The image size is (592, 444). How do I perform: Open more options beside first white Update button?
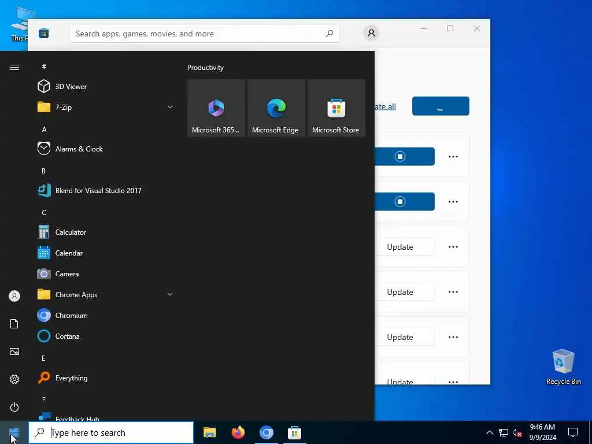coord(453,247)
